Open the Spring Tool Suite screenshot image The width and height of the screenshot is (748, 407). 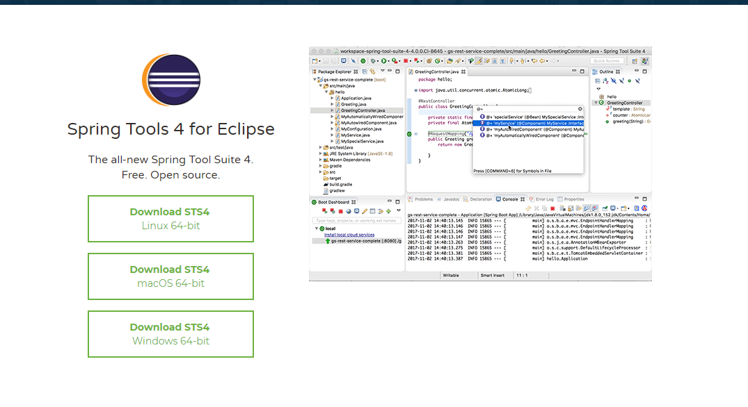(x=480, y=164)
